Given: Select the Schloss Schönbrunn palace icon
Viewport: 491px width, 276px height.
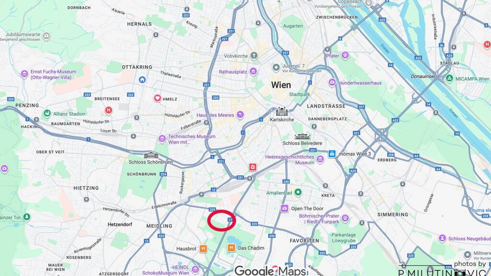Looking at the screenshot, I should tap(151, 155).
